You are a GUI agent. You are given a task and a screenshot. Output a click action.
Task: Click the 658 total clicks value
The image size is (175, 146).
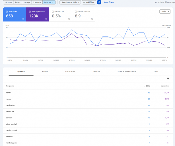point(9,16)
